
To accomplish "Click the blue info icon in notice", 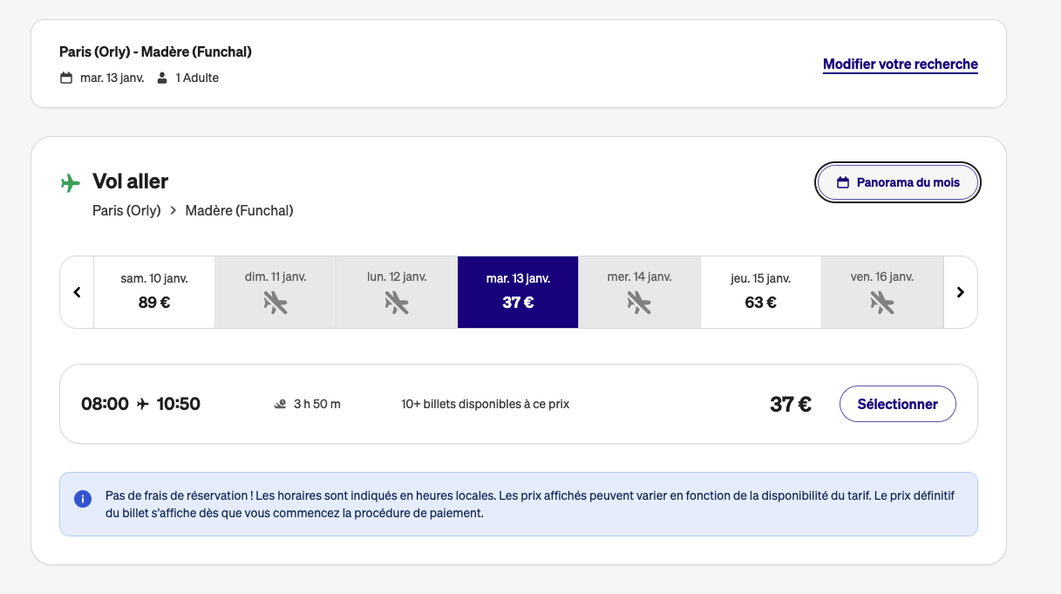I will tap(83, 499).
